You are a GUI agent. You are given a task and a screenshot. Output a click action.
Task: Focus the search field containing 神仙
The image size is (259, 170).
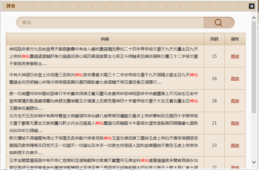click(111, 23)
